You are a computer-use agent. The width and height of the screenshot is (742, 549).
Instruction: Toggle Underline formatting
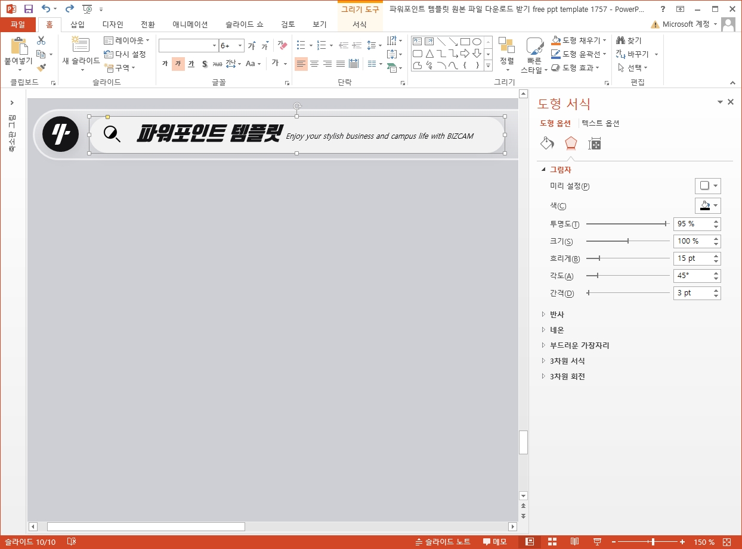pyautogui.click(x=191, y=64)
